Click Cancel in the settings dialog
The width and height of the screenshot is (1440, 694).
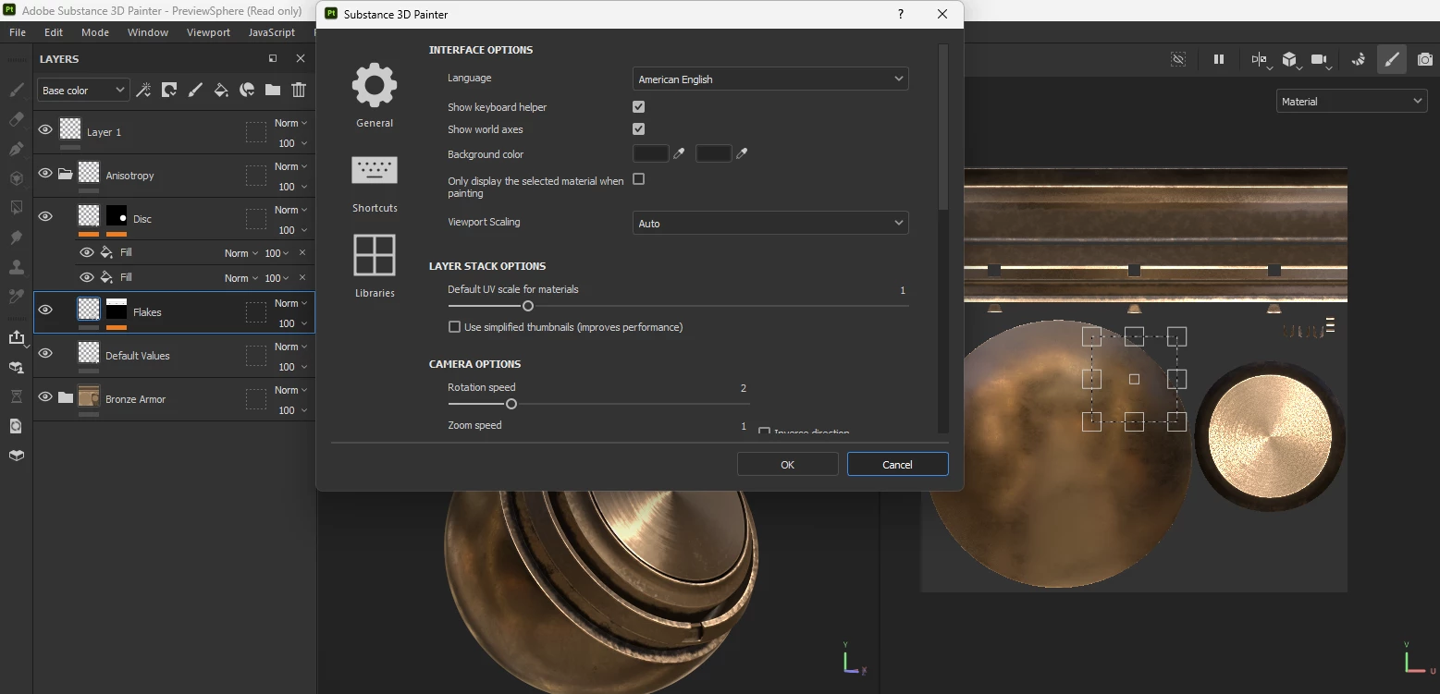[x=897, y=464]
